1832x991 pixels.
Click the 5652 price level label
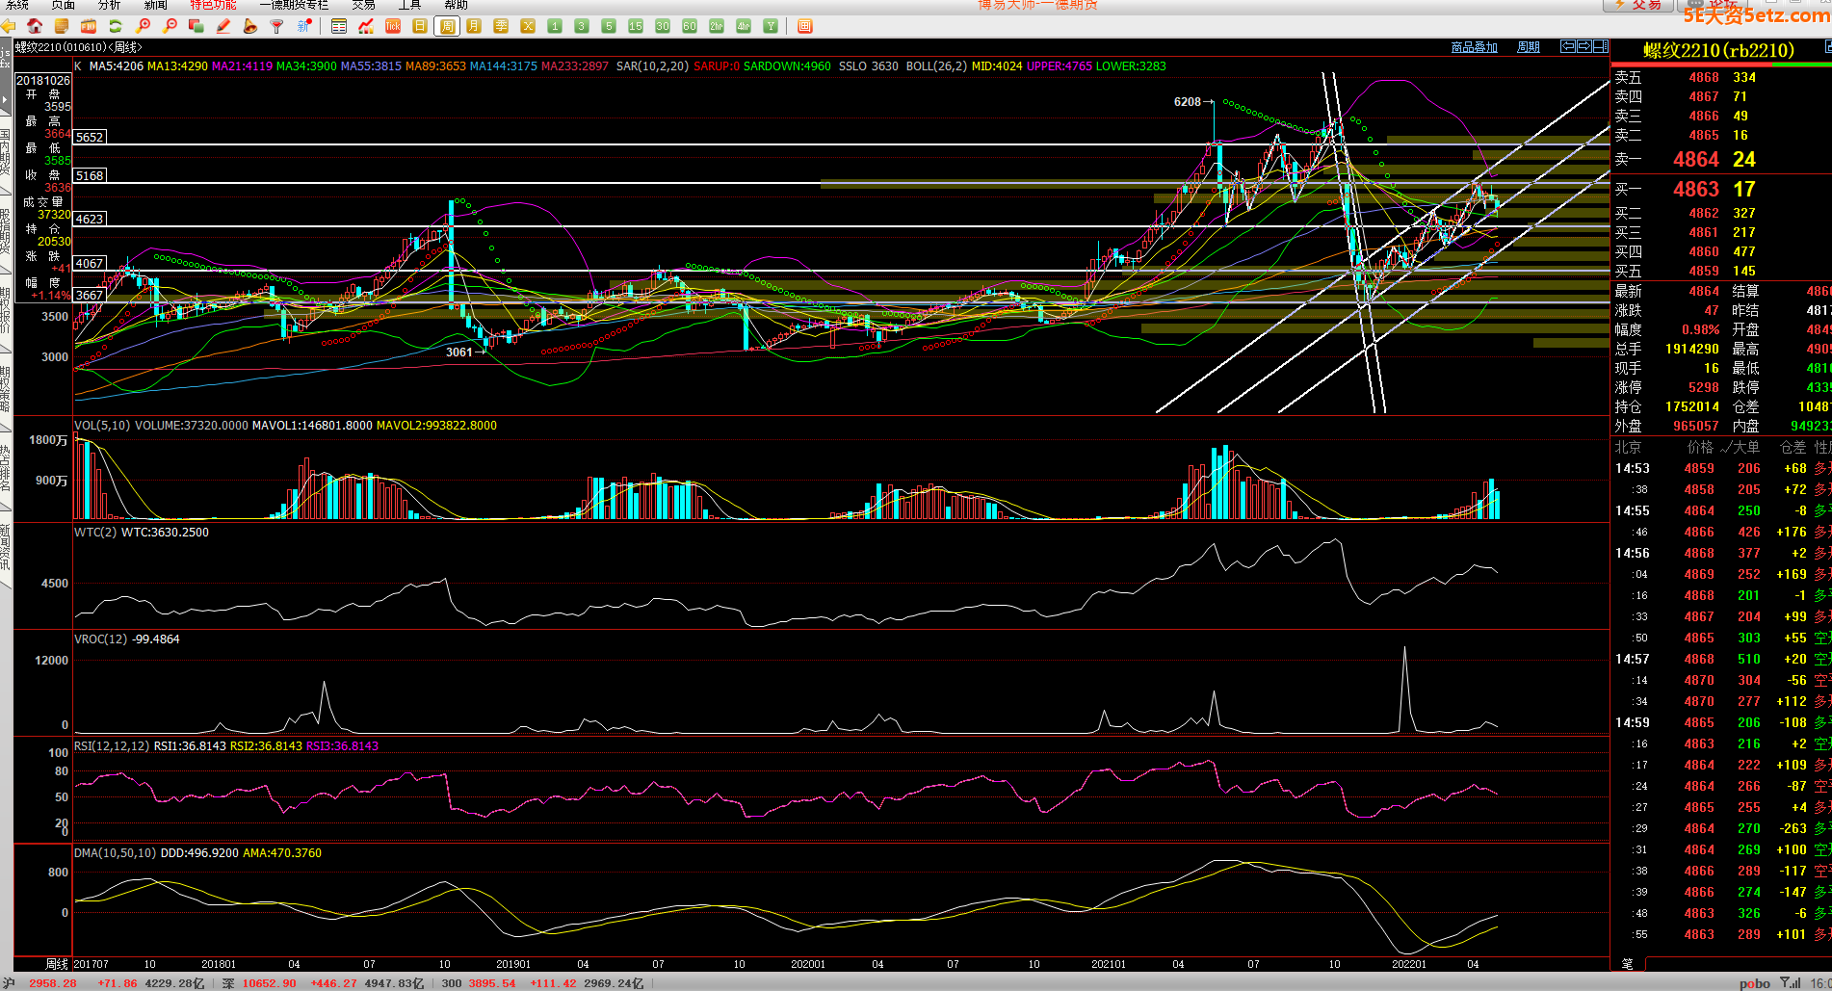coord(90,137)
